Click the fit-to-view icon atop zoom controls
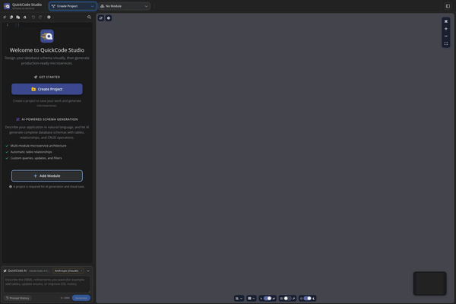 [x=446, y=21]
